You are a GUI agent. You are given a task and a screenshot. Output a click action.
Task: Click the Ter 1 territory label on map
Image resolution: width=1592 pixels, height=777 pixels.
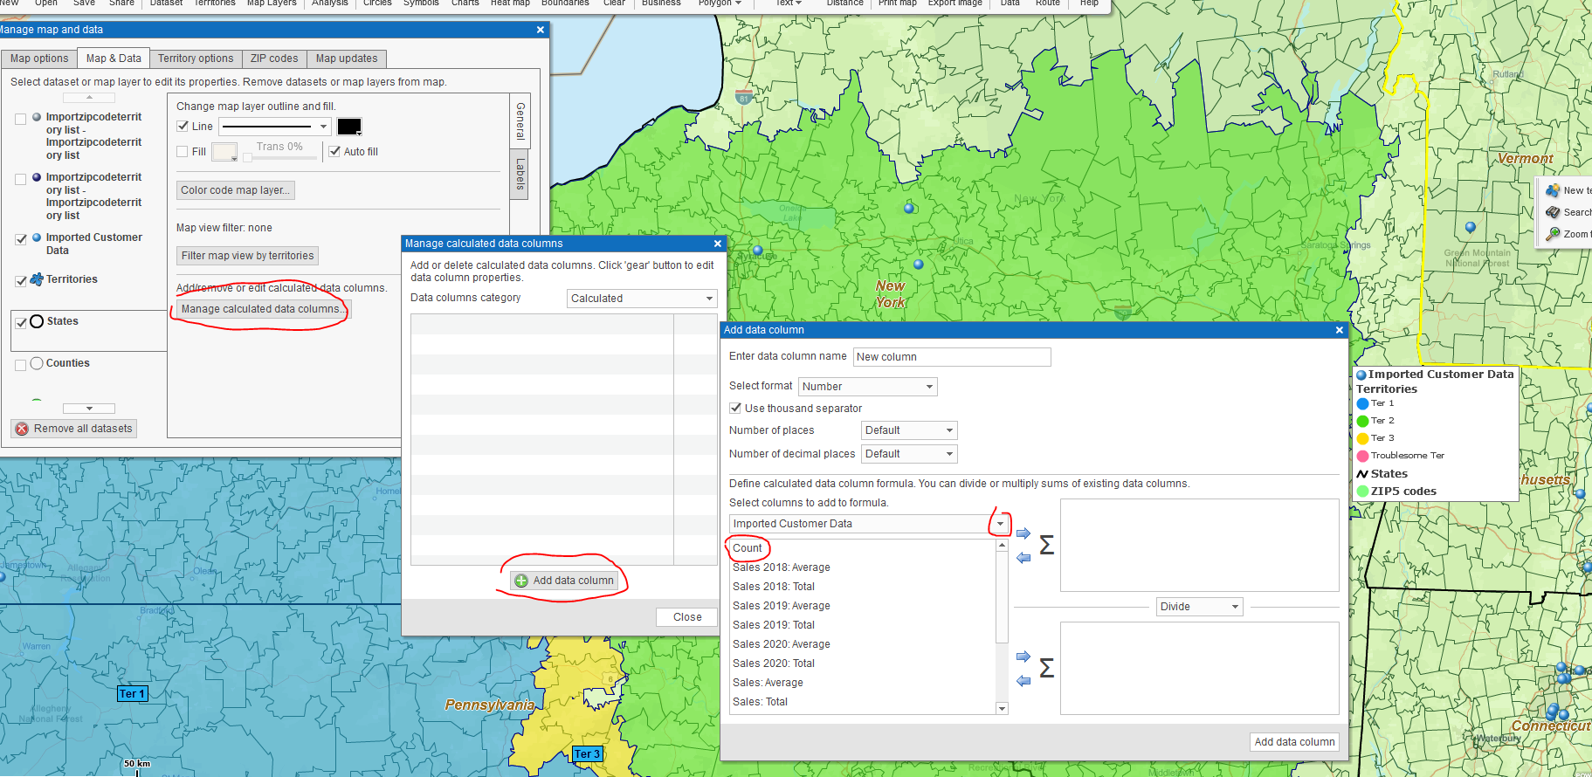(x=133, y=694)
